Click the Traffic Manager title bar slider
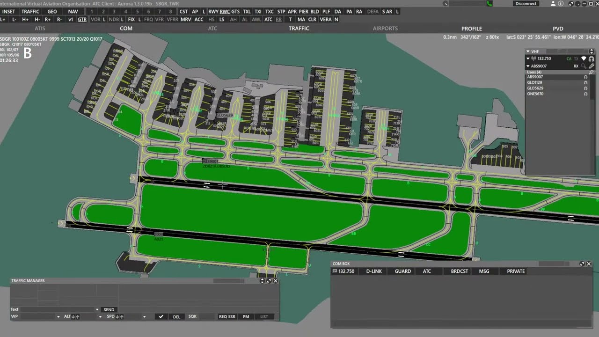Image resolution: width=599 pixels, height=337 pixels. pos(229,281)
